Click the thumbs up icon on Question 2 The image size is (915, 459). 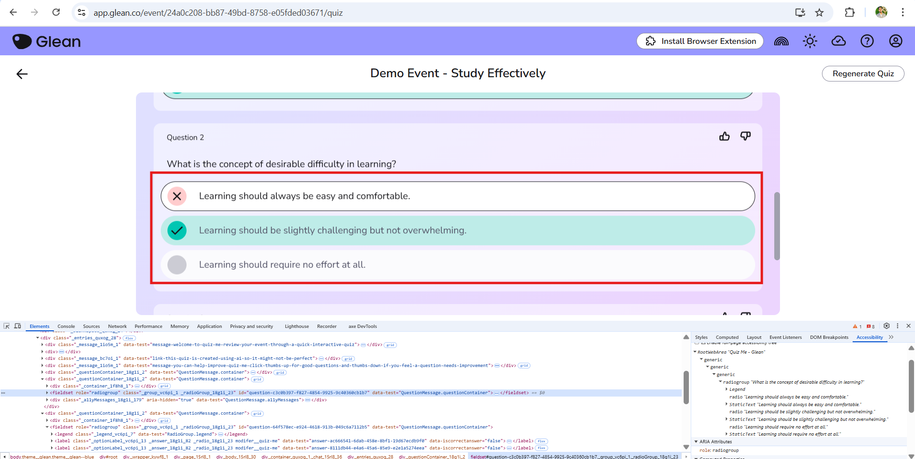[x=724, y=137]
